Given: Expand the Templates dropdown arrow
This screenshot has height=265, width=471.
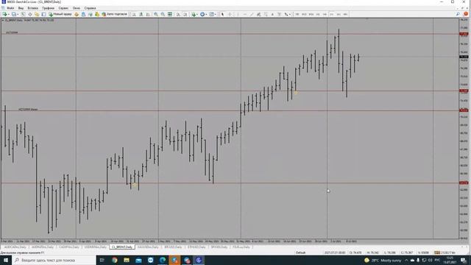Looking at the screenshot, I should 216,14.
